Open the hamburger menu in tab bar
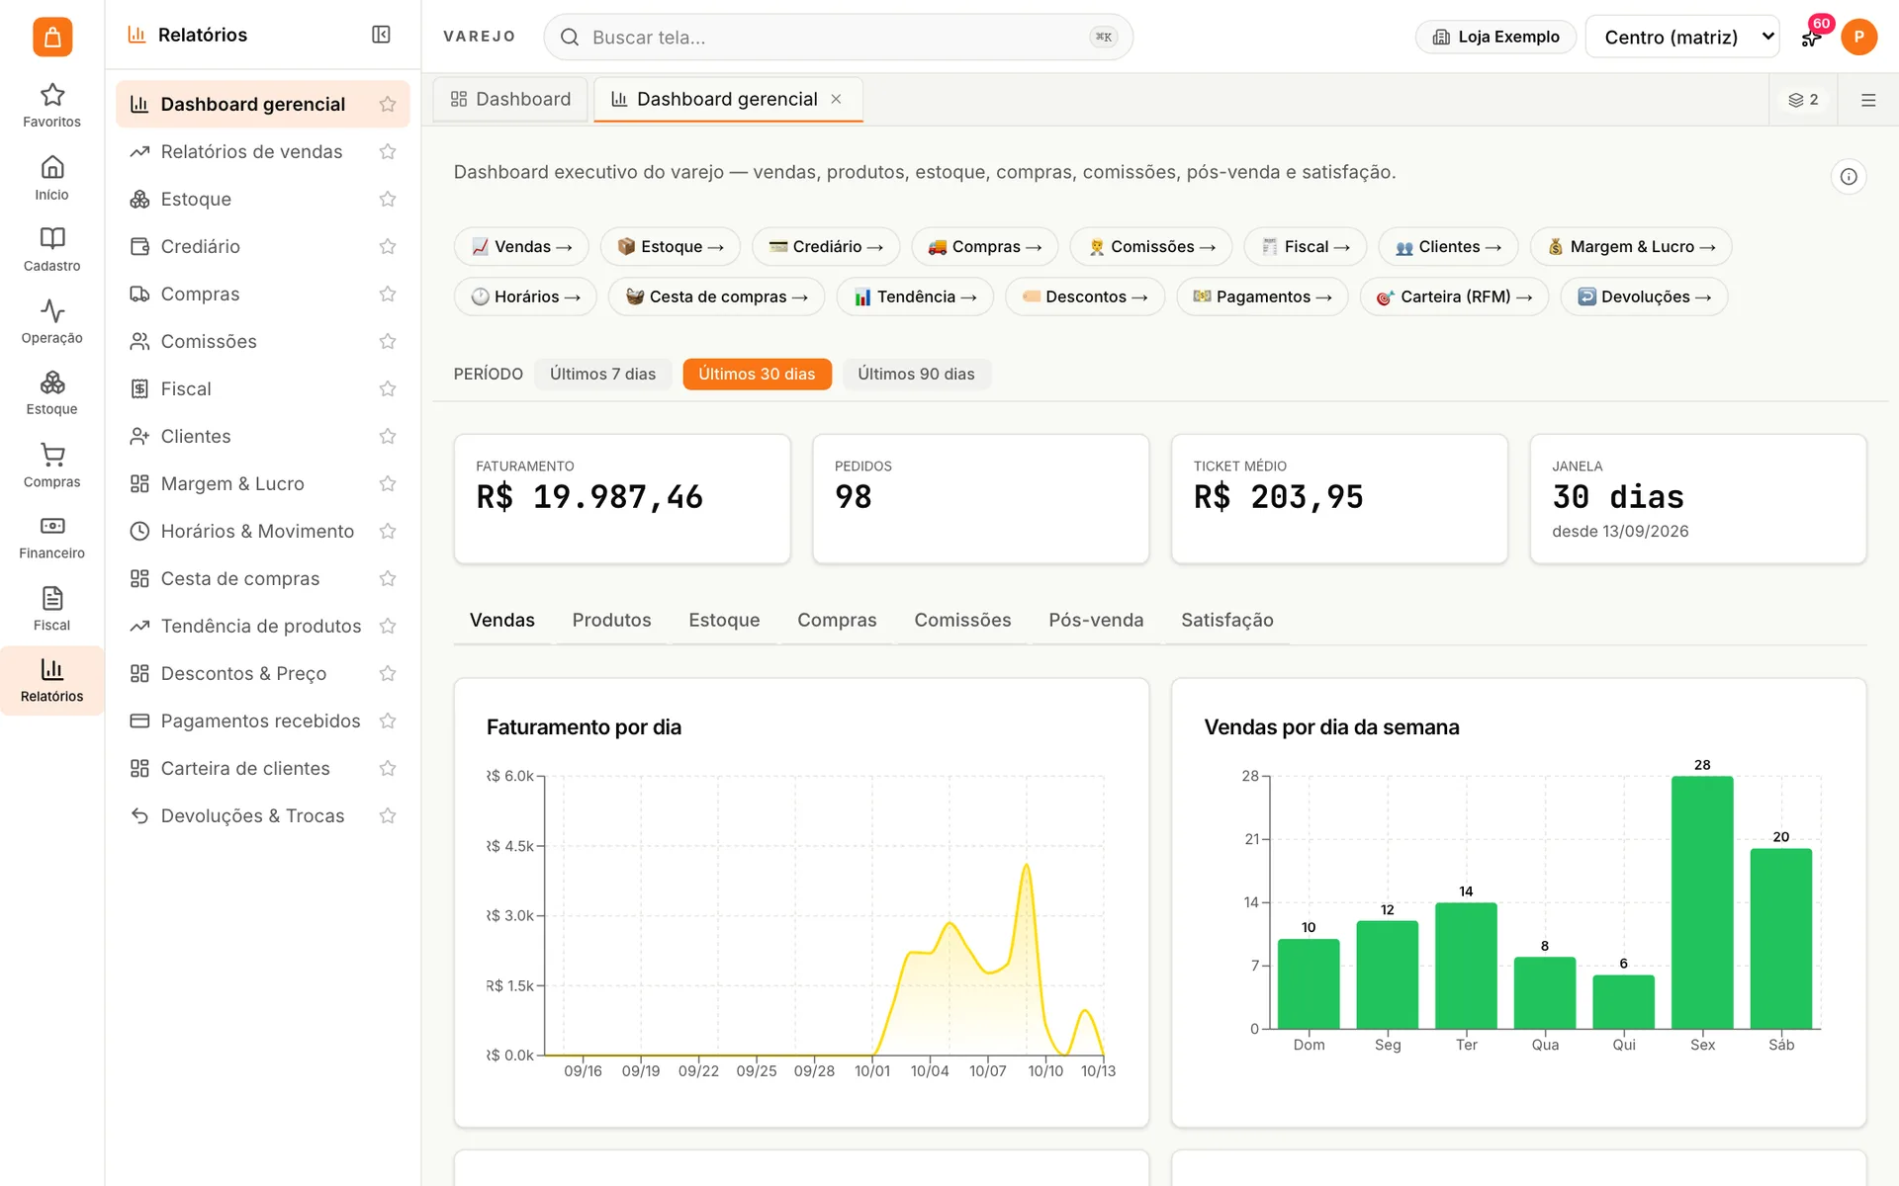 [1868, 100]
